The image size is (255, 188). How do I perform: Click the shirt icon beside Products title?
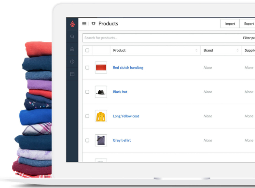[93, 23]
